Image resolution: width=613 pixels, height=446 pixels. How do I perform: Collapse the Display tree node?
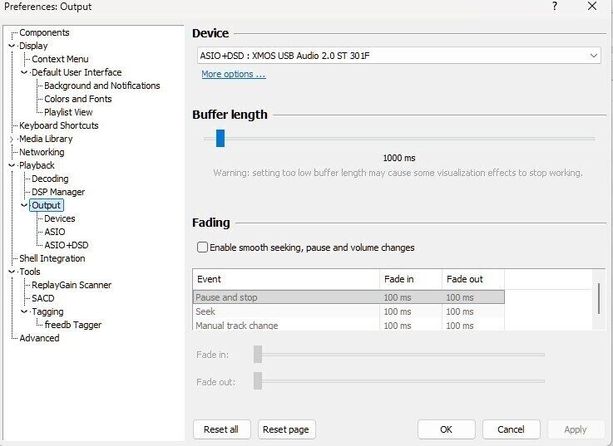tap(12, 46)
